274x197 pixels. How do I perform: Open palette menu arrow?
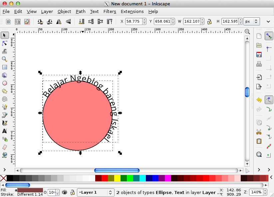(271, 177)
